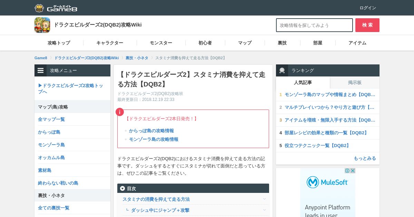Open 全ての裏技一覧 sidebar link
This screenshot has height=217, width=414.
(x=53, y=208)
